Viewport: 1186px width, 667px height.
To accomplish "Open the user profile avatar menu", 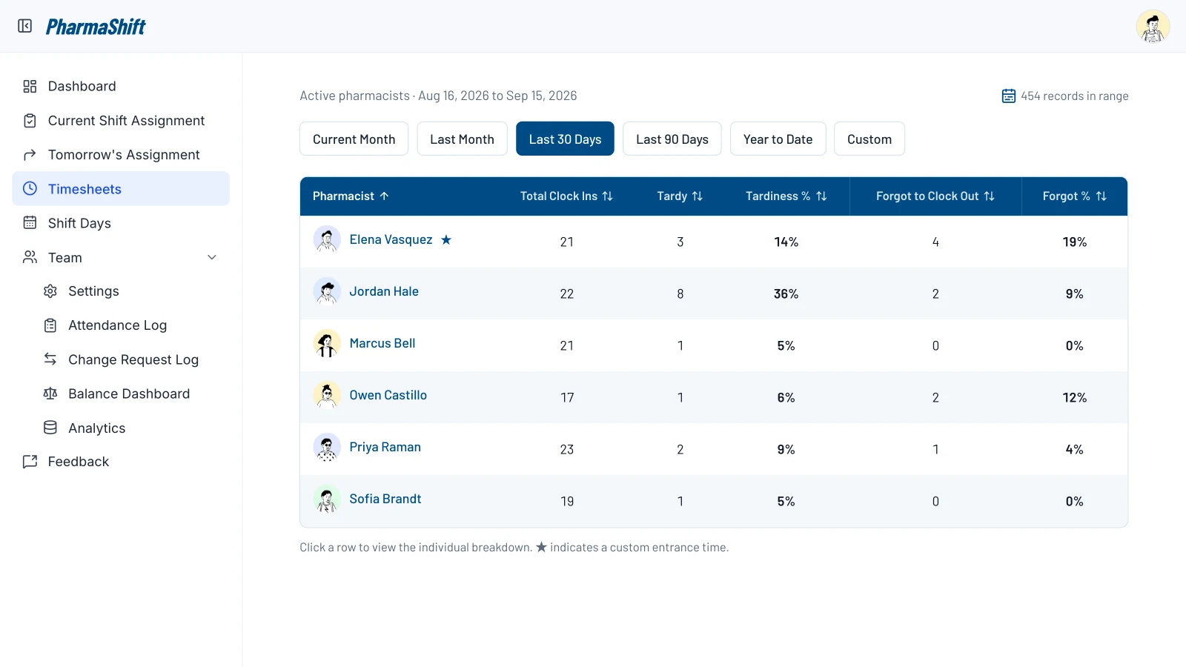I will pos(1153,27).
